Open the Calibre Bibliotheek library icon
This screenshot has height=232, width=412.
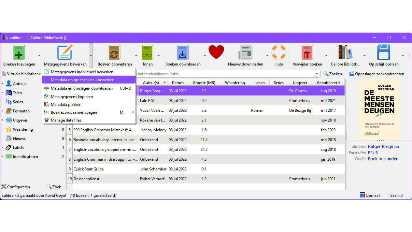coord(346,52)
